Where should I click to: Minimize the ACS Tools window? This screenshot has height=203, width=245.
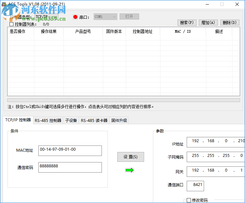(207, 4)
